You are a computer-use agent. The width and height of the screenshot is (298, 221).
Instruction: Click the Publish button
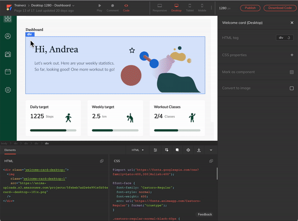pos(250,8)
